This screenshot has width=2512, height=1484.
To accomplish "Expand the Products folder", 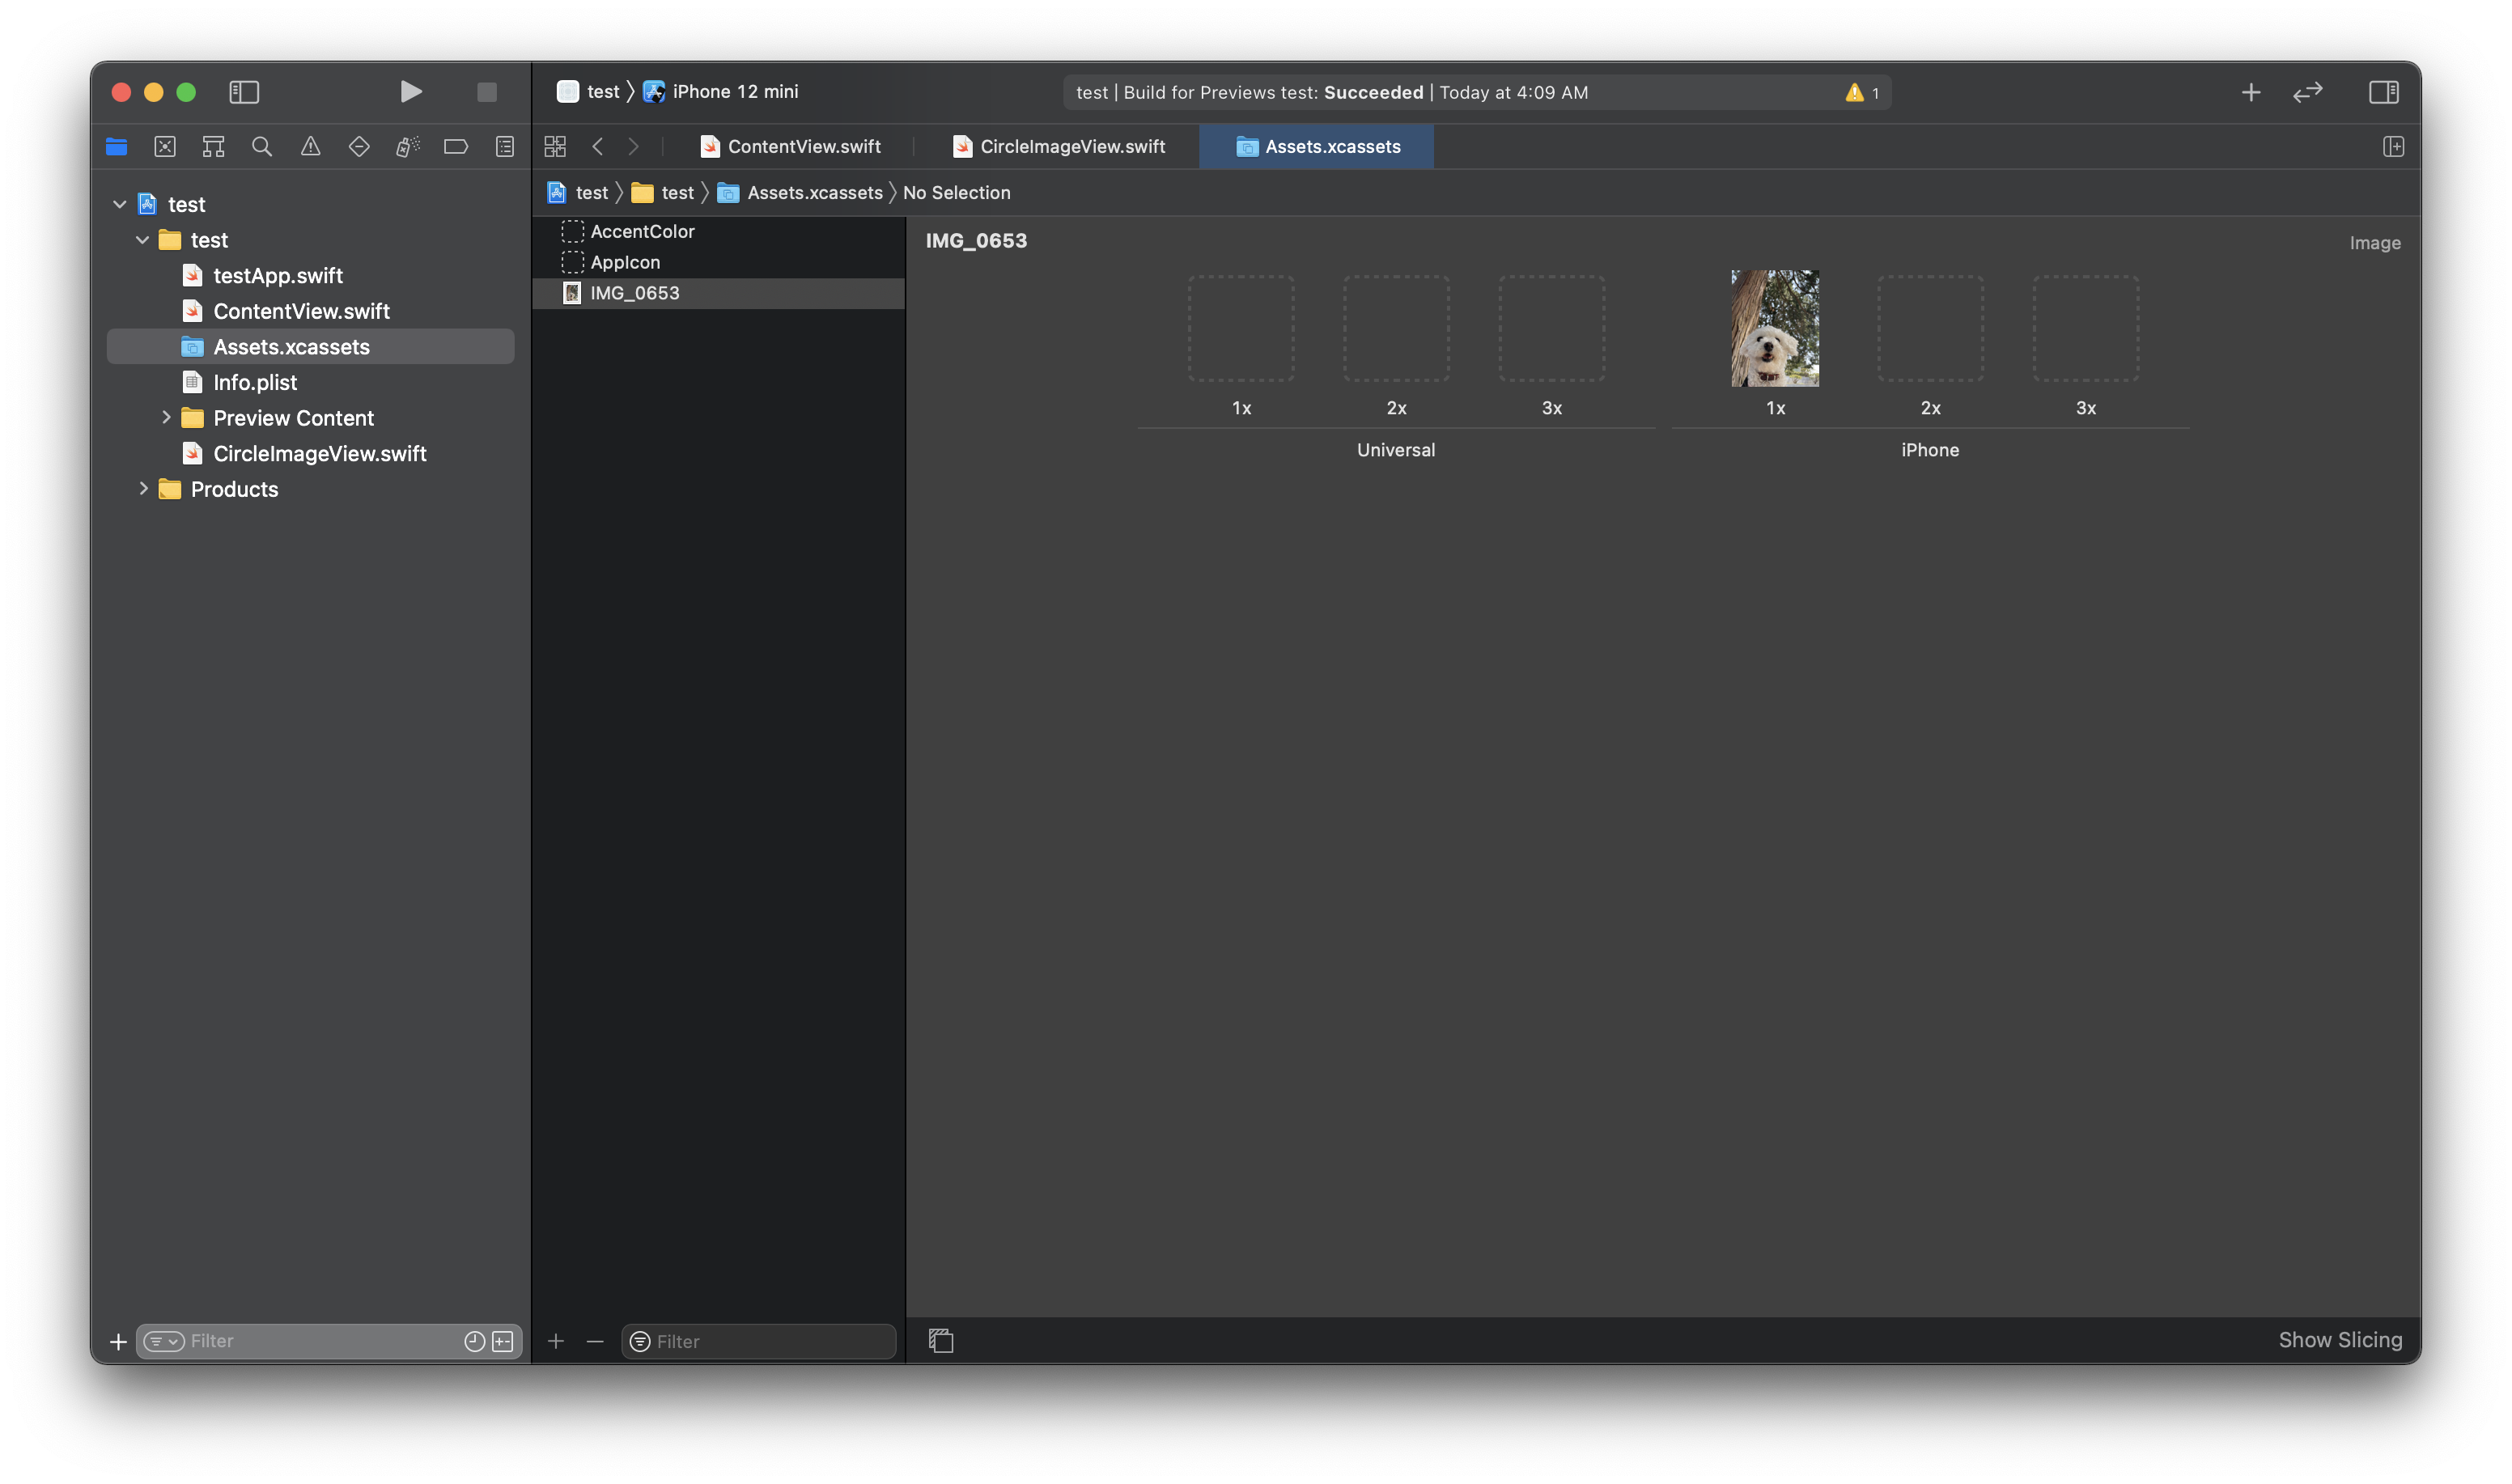I will tap(143, 489).
